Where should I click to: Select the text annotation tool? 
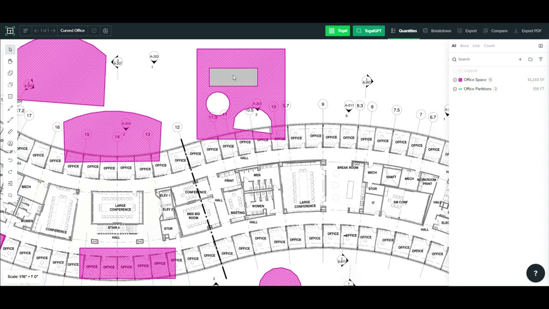pos(10,143)
